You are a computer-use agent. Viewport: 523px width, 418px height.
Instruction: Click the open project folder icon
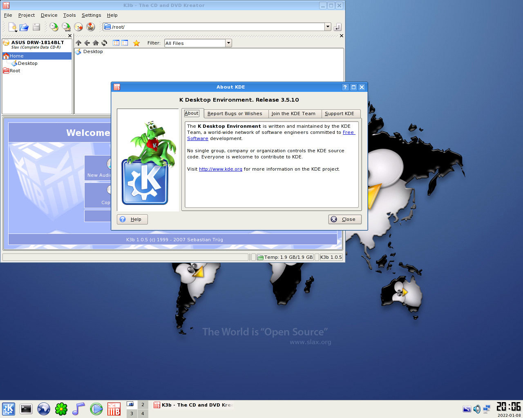(x=24, y=27)
